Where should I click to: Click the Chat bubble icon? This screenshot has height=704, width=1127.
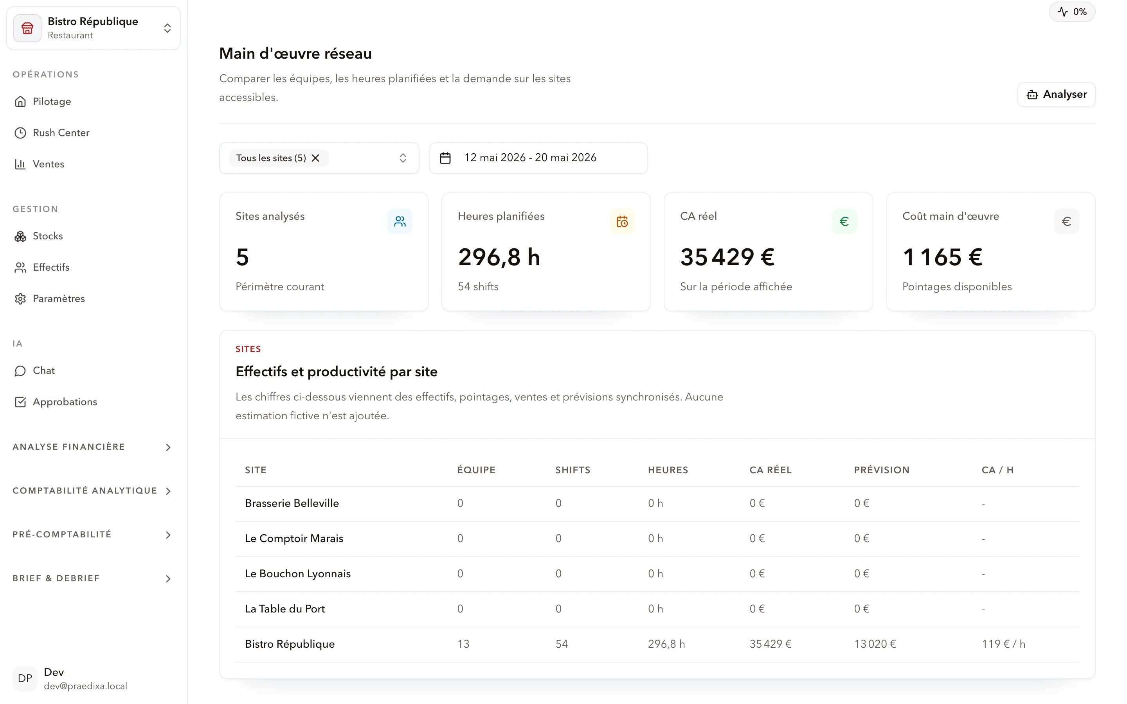point(20,371)
